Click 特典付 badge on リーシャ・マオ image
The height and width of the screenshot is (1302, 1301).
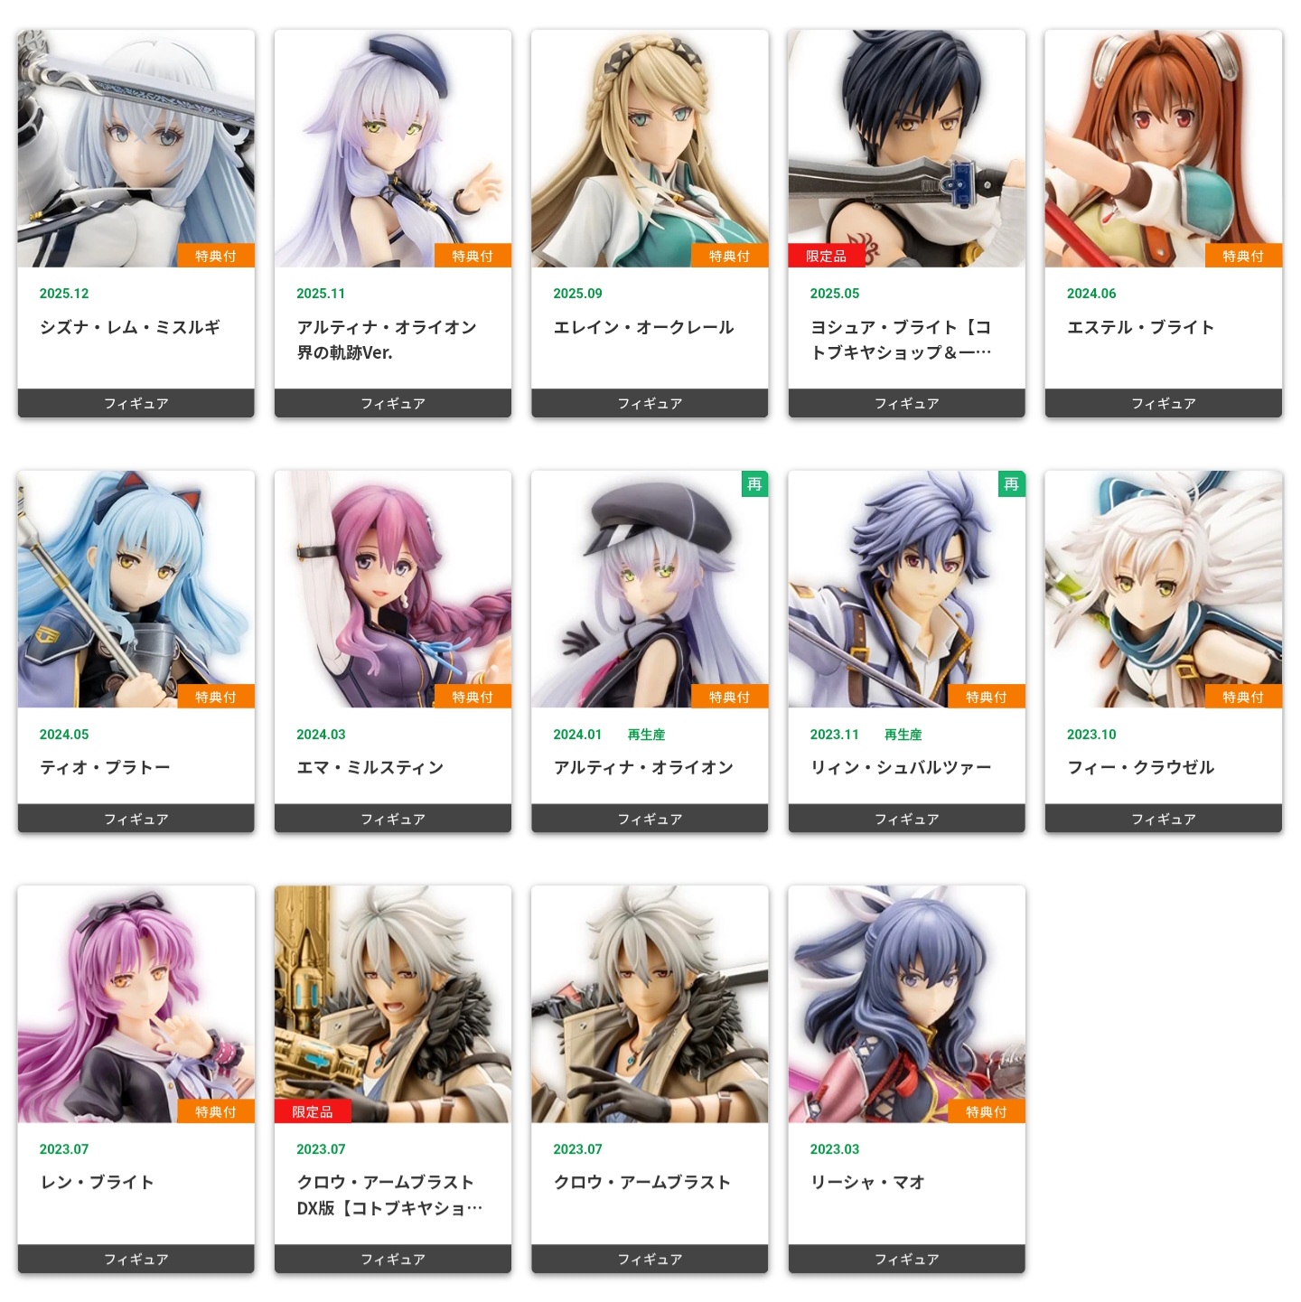987,1111
